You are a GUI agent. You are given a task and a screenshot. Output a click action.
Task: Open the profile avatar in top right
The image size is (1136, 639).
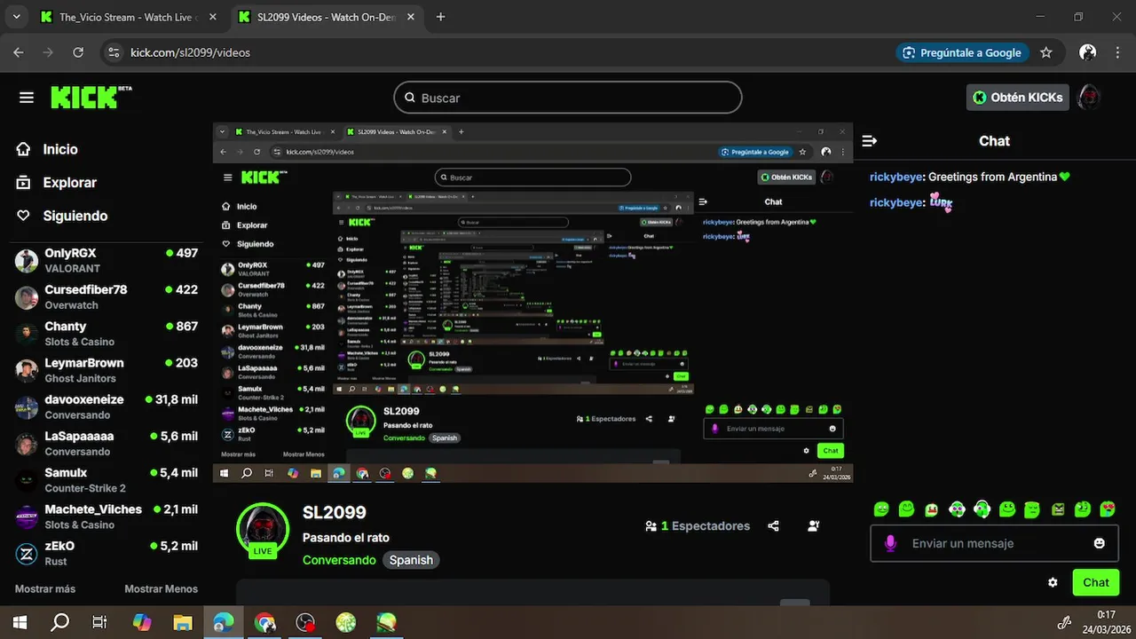pyautogui.click(x=1089, y=98)
